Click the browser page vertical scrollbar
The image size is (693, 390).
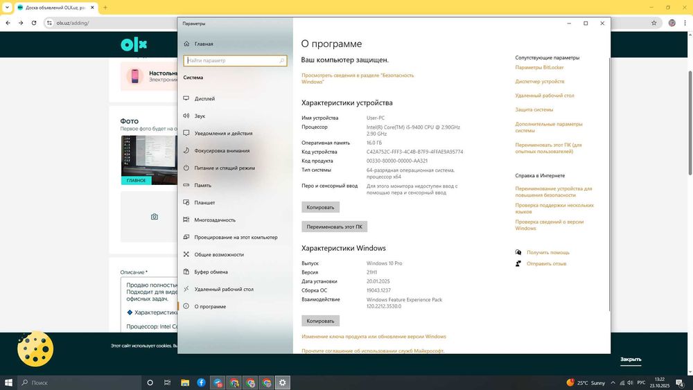[690, 123]
